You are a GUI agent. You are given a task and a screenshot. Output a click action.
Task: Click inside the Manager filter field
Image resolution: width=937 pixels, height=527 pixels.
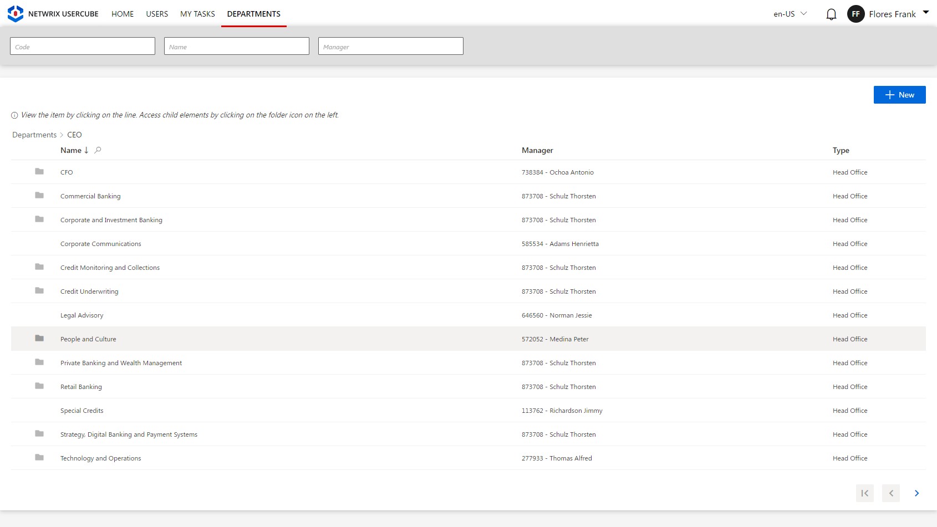(390, 46)
